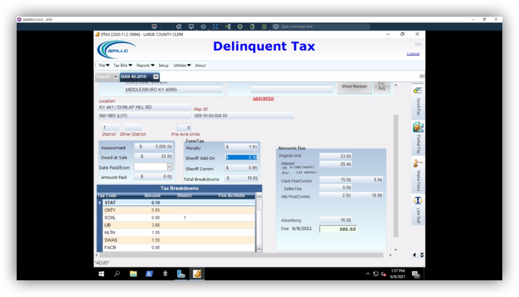The width and height of the screenshot is (519, 297).
Task: Click the tab strip overflow button on the right
Action: (422, 76)
